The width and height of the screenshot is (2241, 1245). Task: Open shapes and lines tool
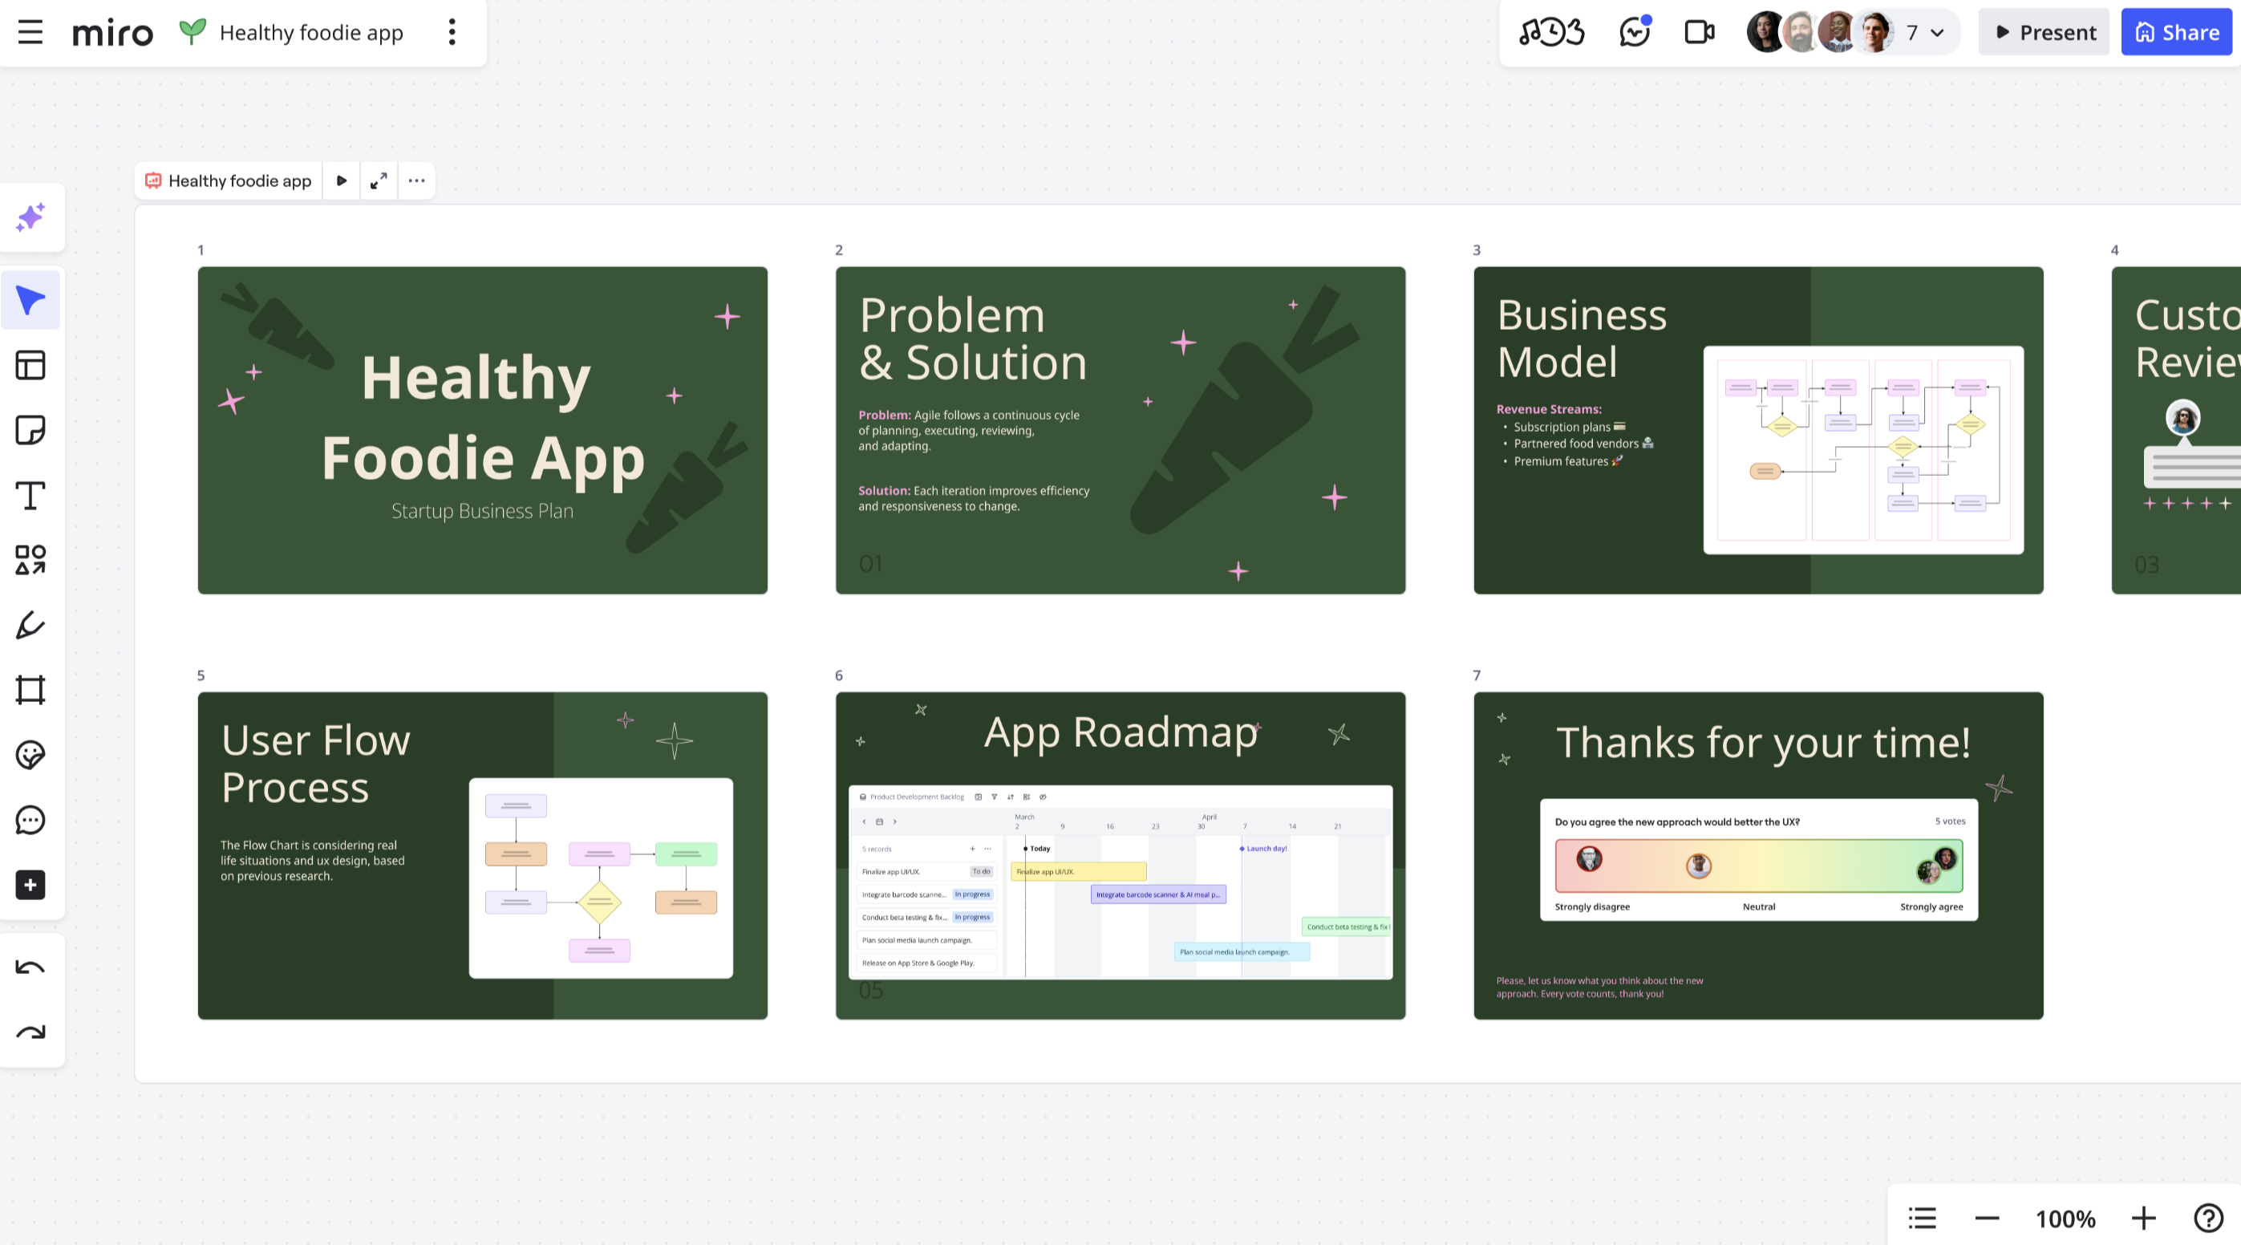click(30, 560)
